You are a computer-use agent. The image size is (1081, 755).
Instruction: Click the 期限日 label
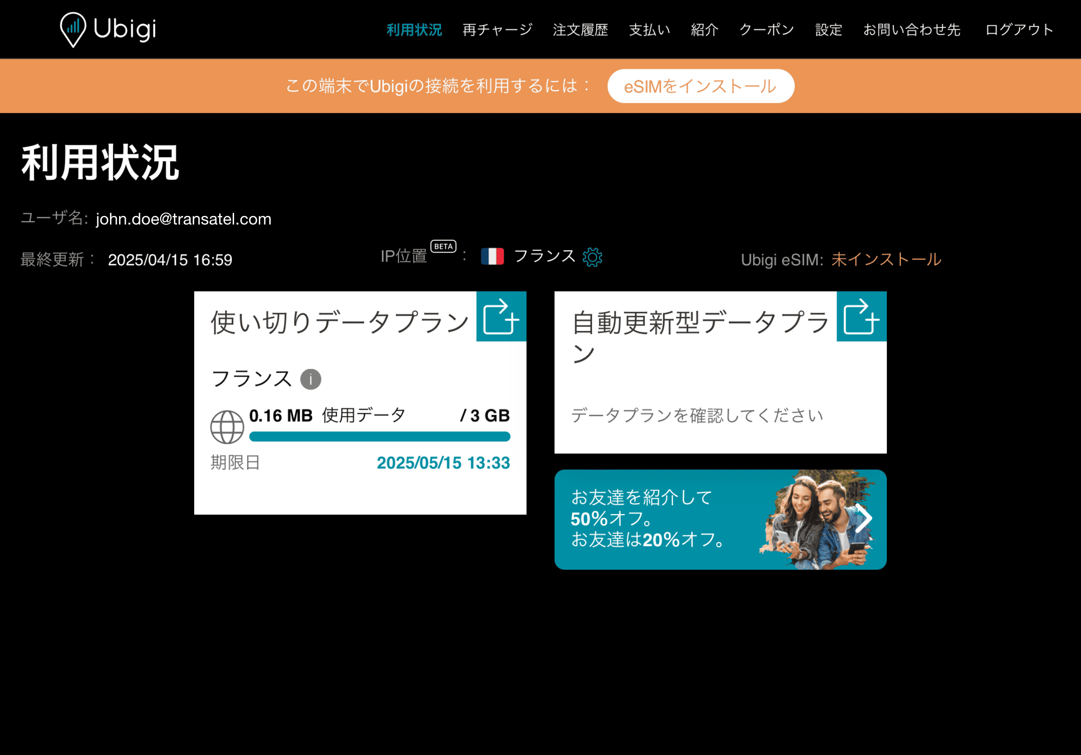pyautogui.click(x=235, y=463)
